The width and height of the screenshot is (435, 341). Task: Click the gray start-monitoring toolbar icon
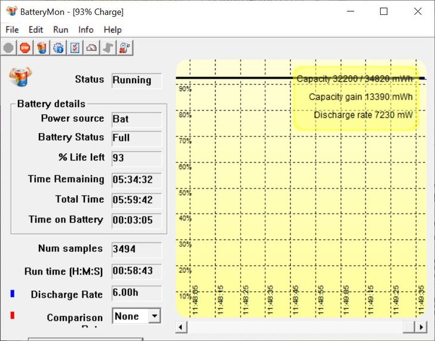(x=8, y=48)
